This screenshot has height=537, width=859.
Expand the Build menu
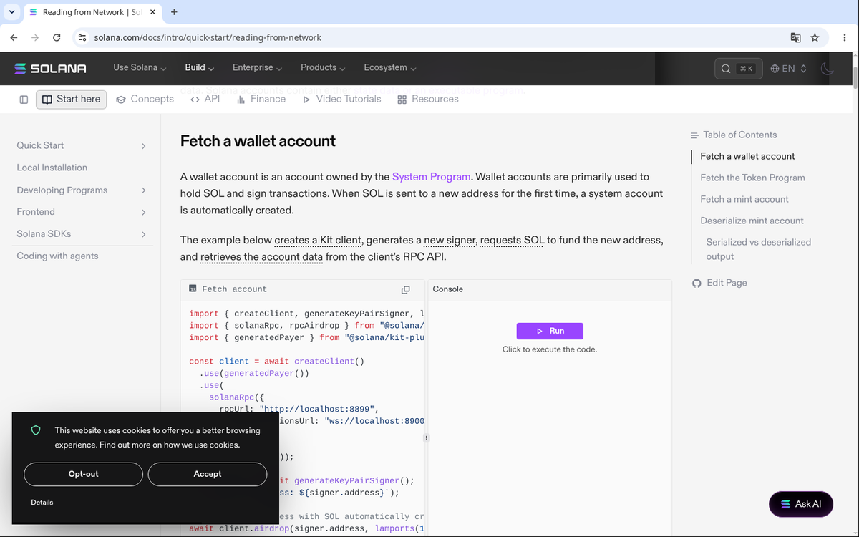point(200,67)
